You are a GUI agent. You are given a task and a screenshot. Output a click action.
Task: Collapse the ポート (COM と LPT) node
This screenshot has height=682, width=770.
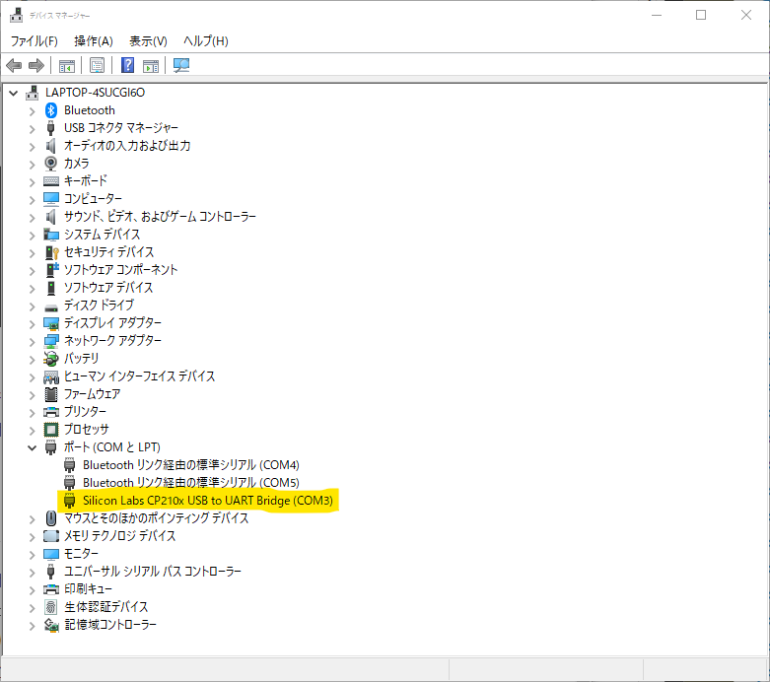point(33,447)
